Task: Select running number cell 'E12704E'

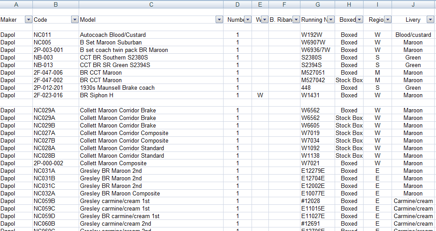Action: (317, 178)
